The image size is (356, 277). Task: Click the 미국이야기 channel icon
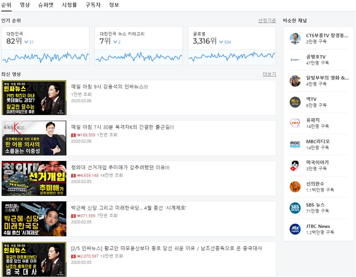coord(295,165)
